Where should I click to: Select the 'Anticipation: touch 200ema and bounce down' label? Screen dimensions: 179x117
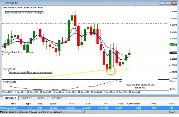[x=30, y=72]
